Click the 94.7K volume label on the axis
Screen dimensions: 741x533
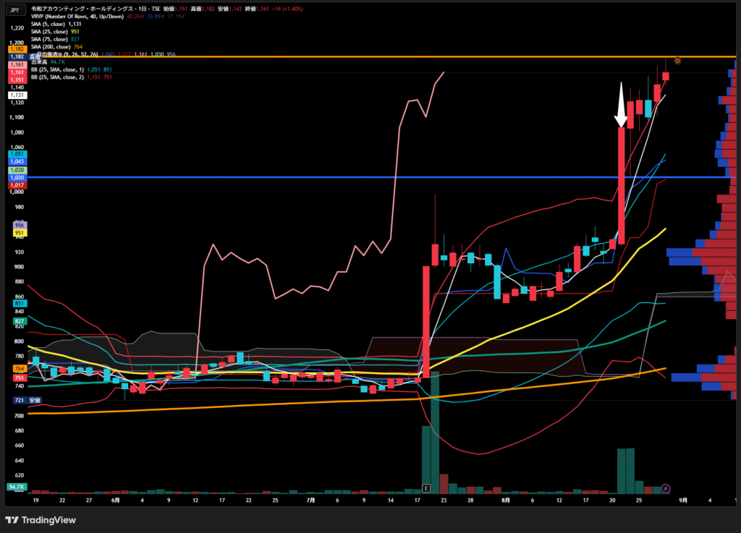(17, 487)
